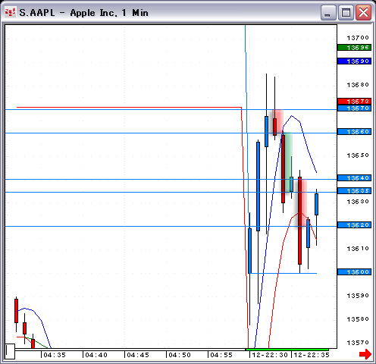This screenshot has height=364, width=376.
Task: Click the last blue candle on the right
Action: click(316, 204)
